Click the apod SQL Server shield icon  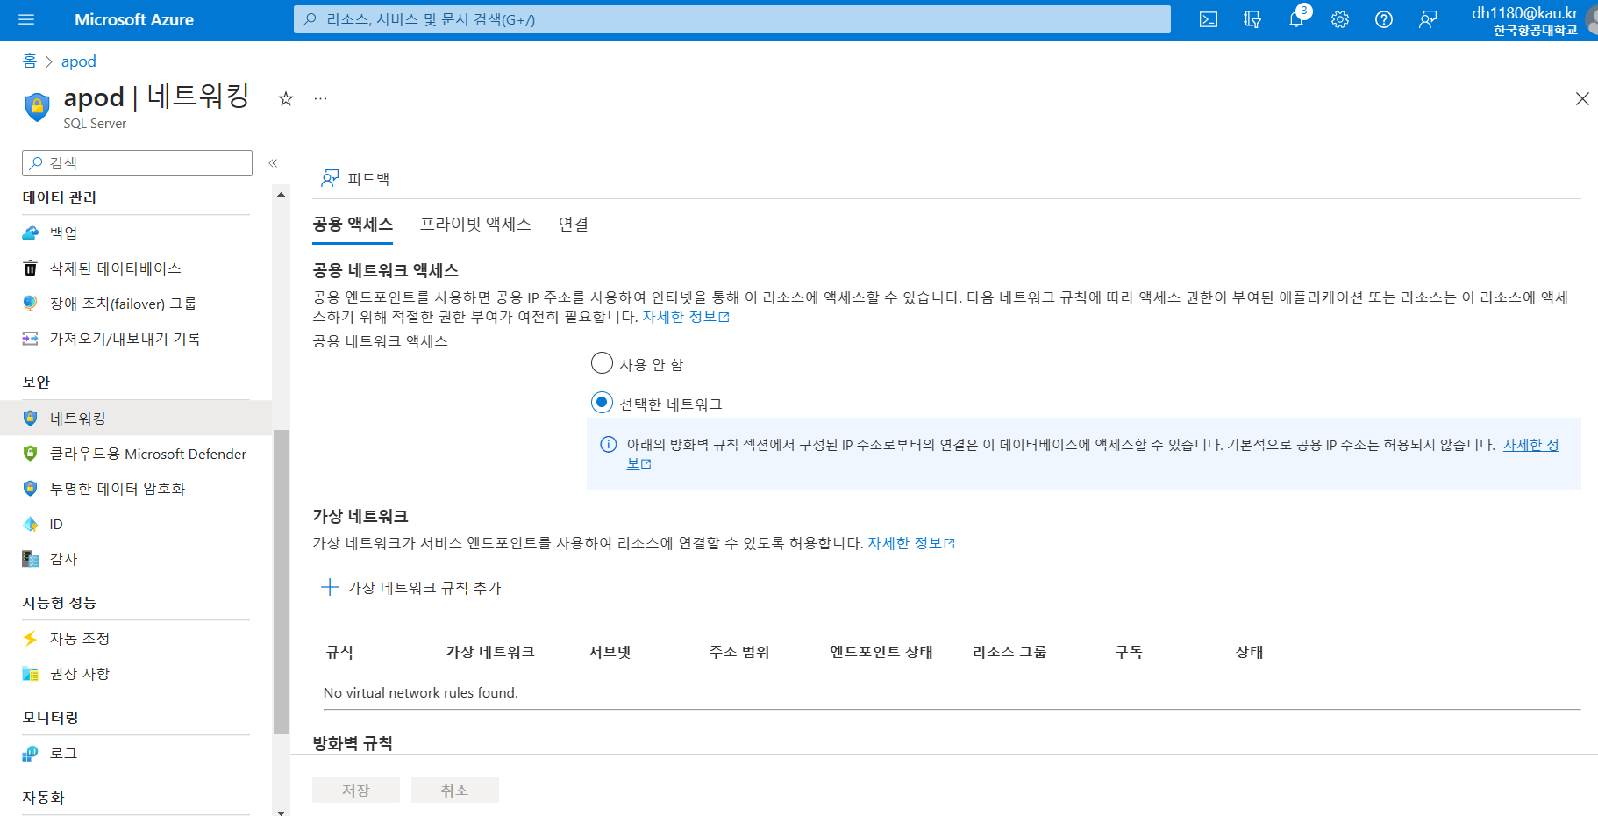37,106
